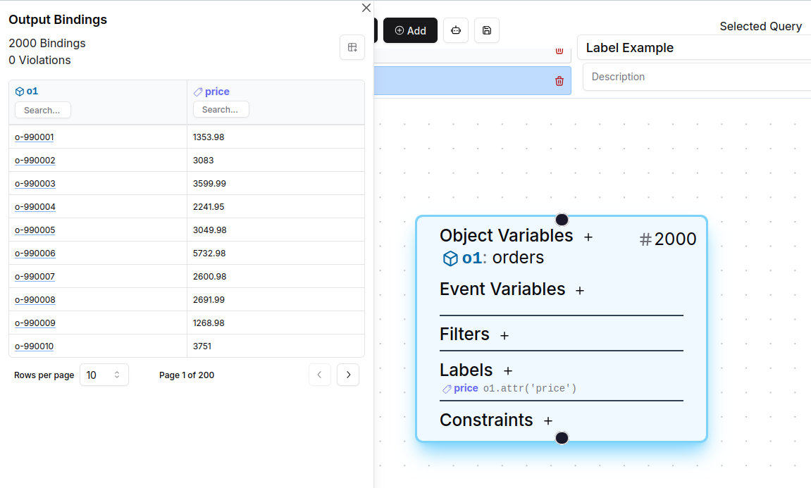Screen dimensions: 811x488
Task: Click the top connector handle of node
Action: click(x=562, y=220)
